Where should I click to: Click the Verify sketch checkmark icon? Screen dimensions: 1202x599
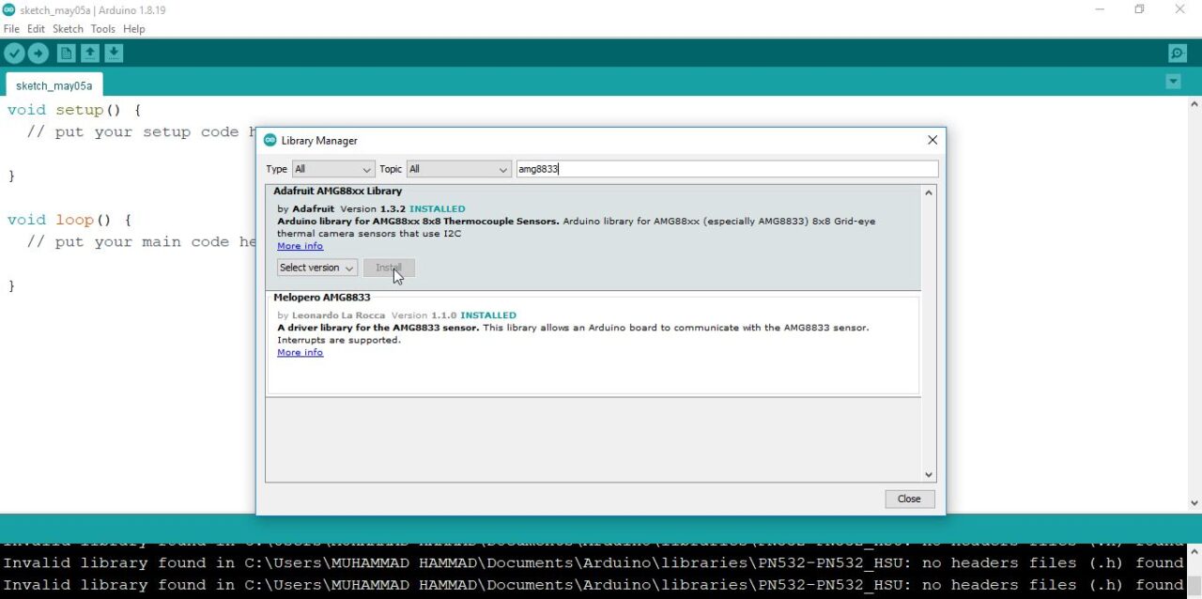(14, 54)
